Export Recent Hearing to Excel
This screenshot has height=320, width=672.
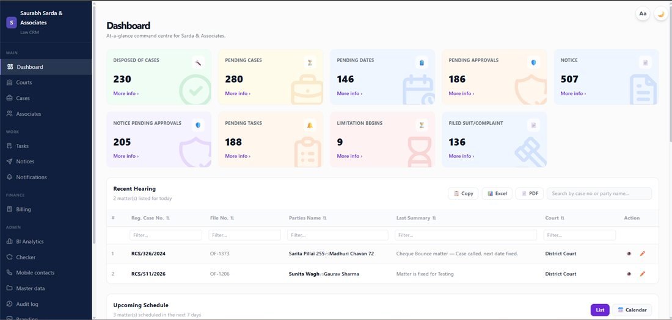[x=497, y=193]
